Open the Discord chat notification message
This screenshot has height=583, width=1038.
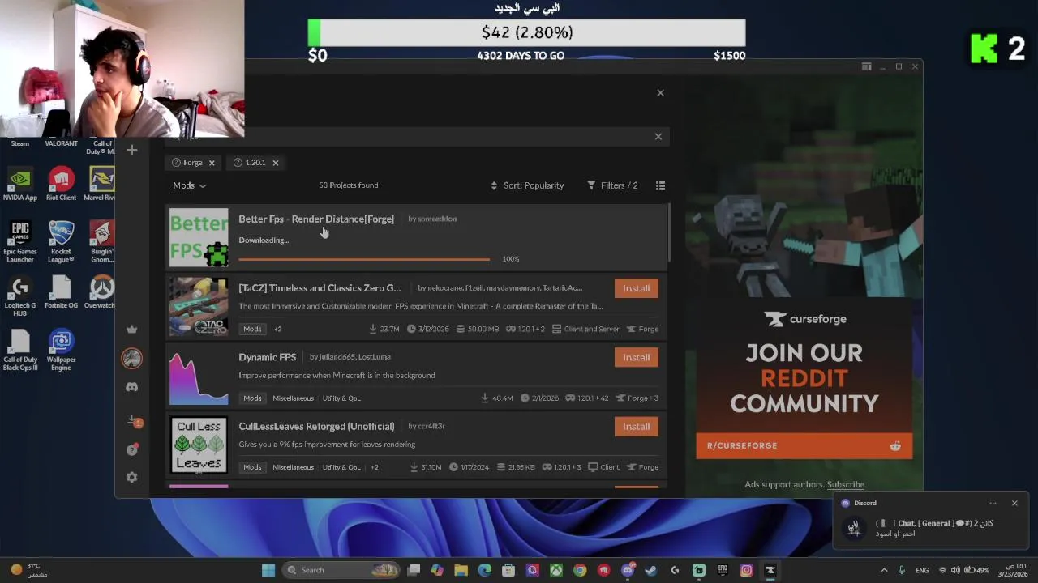coord(933,528)
